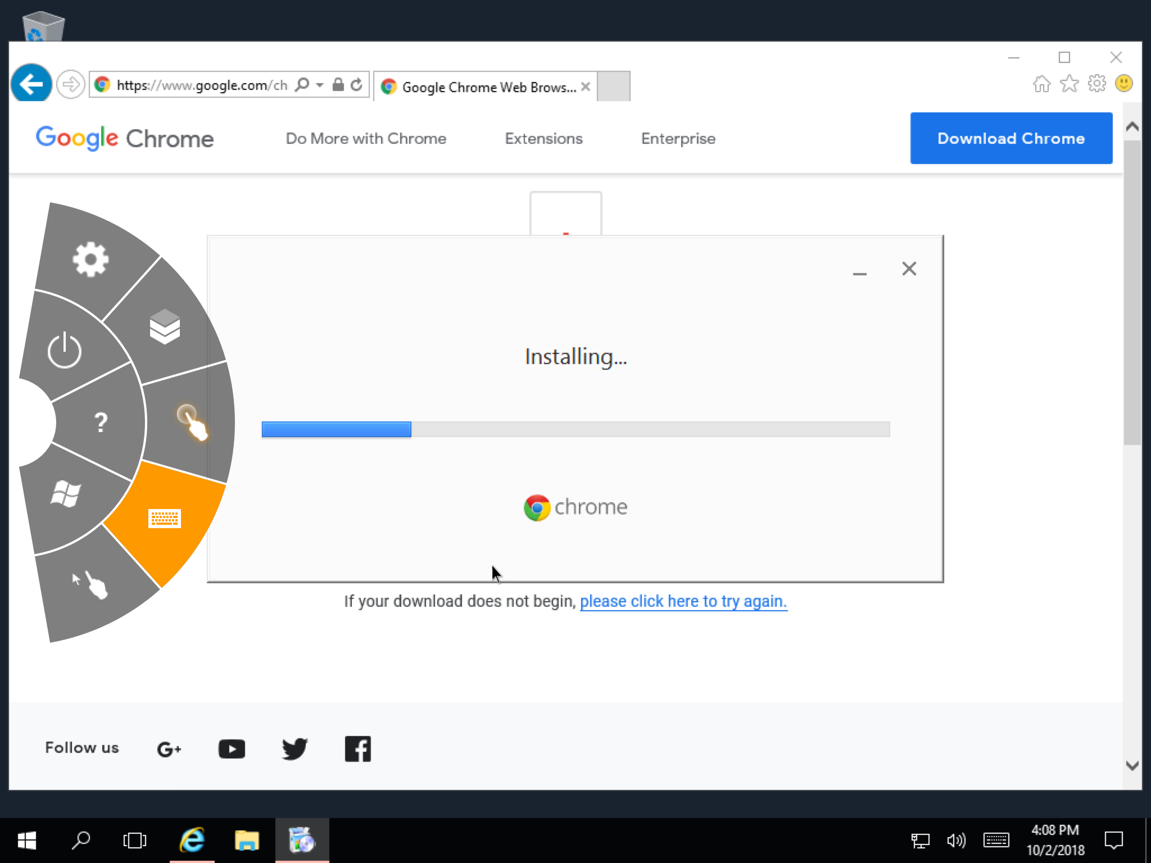This screenshot has width=1151, height=863.
Task: Click the 'Installing...' status text
Action: (x=575, y=357)
